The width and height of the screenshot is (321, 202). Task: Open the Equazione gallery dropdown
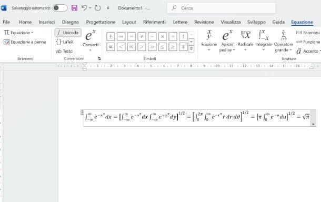click(x=18, y=33)
